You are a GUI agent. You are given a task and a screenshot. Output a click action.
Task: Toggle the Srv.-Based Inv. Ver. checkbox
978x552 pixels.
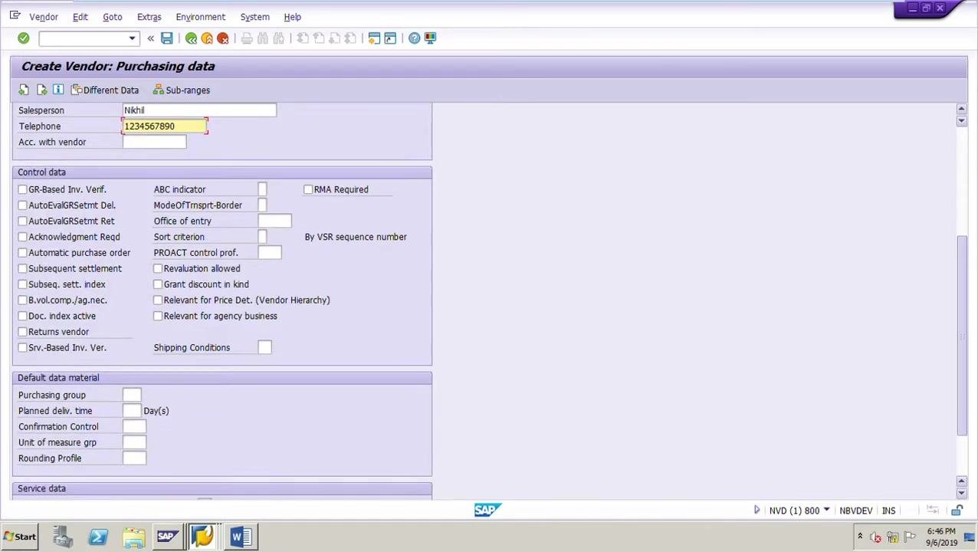pos(22,348)
